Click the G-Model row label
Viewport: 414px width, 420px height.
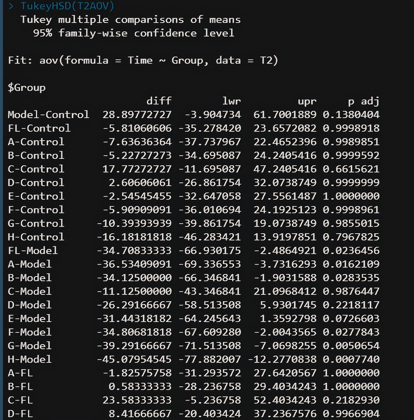pyautogui.click(x=30, y=346)
